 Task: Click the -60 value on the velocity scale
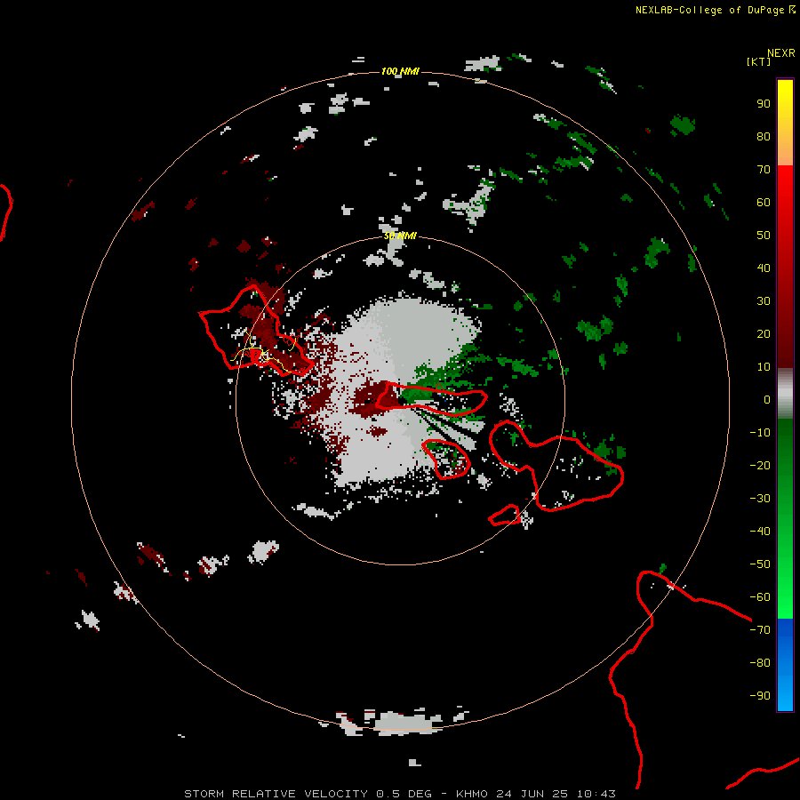(760, 597)
